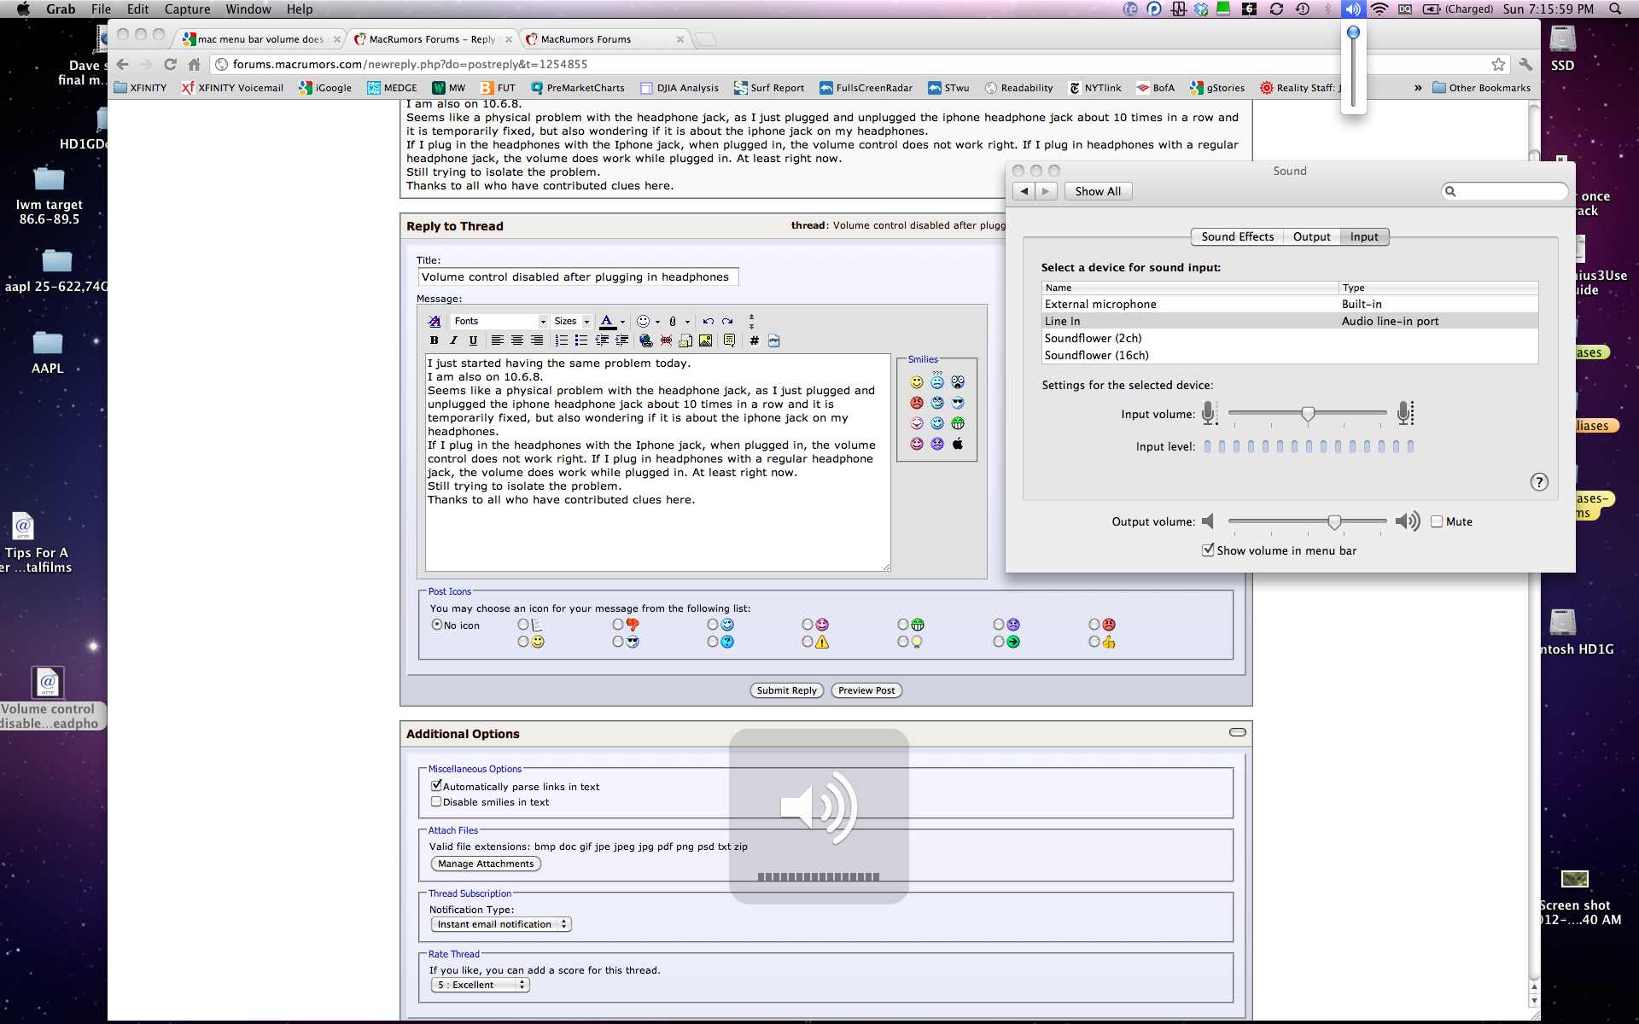Bookmark this page with the star icon
This screenshot has height=1024, width=1639.
coord(1498,64)
